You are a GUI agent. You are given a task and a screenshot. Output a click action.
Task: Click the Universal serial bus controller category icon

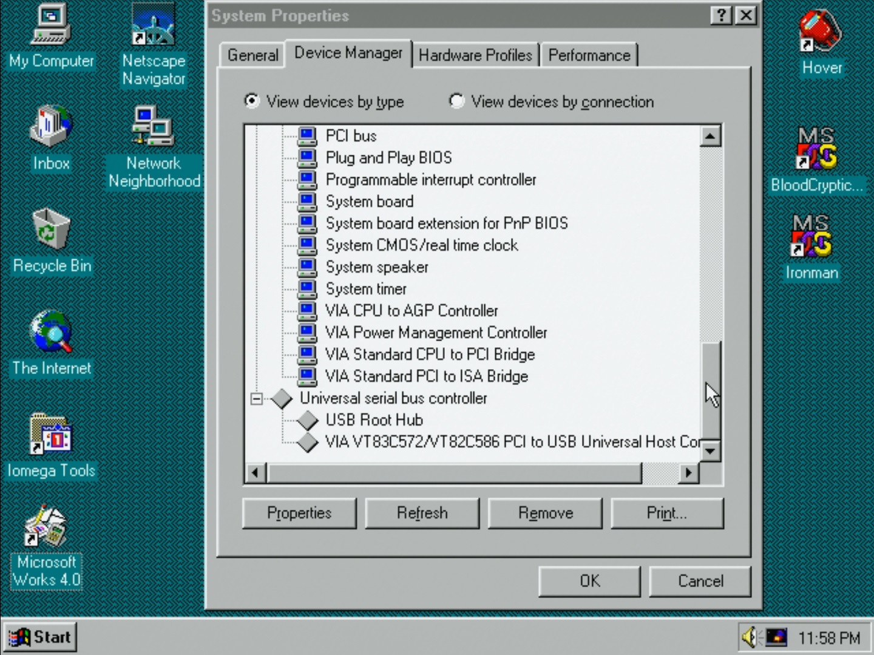[282, 398]
